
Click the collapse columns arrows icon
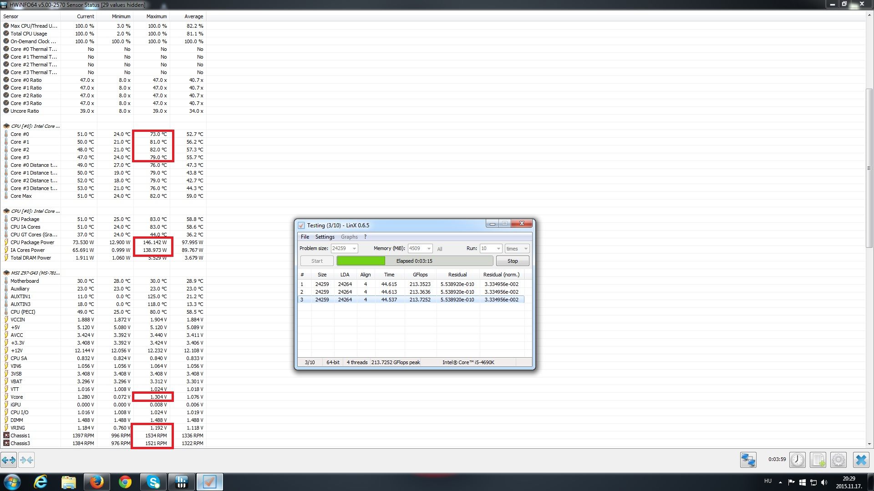pyautogui.click(x=26, y=460)
